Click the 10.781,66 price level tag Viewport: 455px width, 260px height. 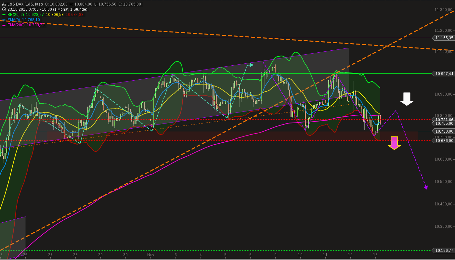coord(444,119)
